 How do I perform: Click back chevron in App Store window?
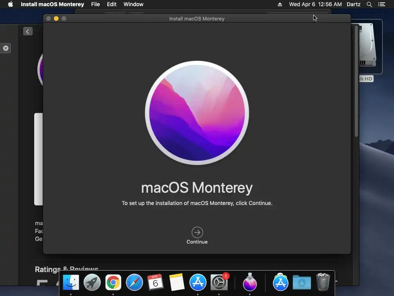(28, 32)
